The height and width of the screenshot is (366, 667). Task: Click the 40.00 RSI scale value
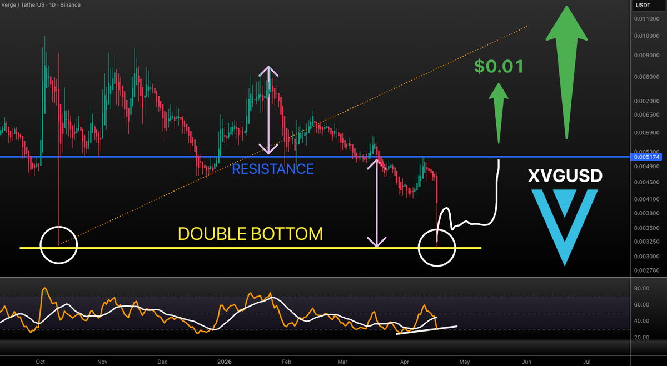tap(642, 321)
